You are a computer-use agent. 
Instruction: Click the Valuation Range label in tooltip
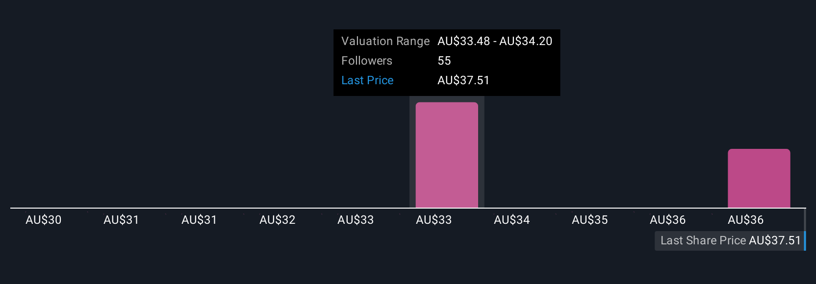pos(385,41)
